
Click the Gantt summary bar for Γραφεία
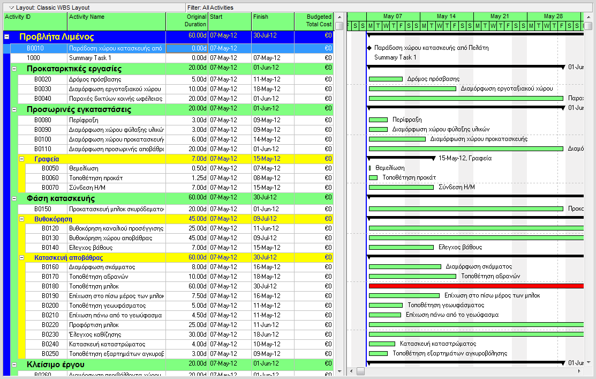[401, 158]
